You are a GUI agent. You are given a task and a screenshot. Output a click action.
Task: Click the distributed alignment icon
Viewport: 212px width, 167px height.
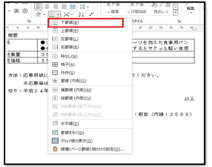pos(73,7)
